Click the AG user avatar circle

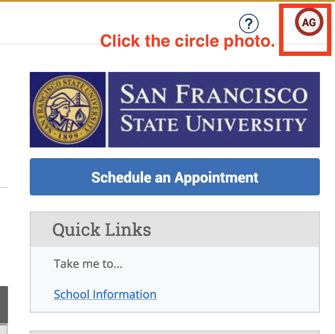point(309,22)
